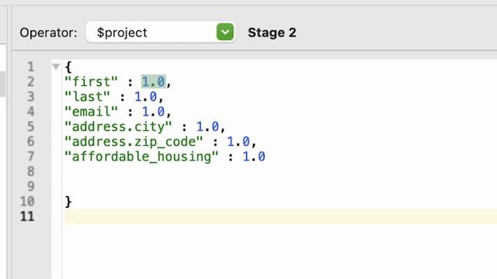The height and width of the screenshot is (279, 497).
Task: Click the 1.0 value after "address.zip_code"
Action: [x=238, y=142]
